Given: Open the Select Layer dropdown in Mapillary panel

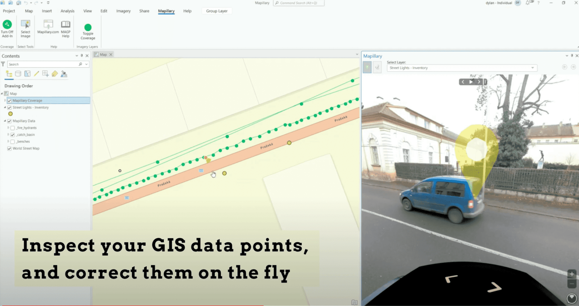Looking at the screenshot, I should click(533, 68).
